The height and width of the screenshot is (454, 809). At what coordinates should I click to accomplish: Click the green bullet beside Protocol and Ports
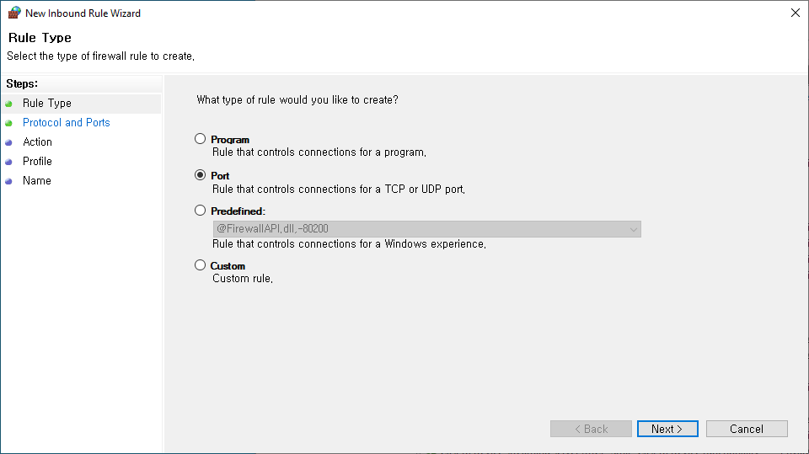tap(9, 123)
